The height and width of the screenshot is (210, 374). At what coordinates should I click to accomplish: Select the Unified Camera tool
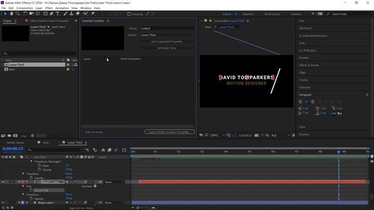point(31,14)
